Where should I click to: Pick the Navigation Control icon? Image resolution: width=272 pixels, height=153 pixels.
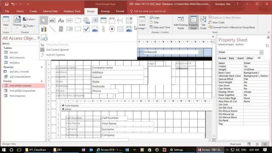point(103,20)
